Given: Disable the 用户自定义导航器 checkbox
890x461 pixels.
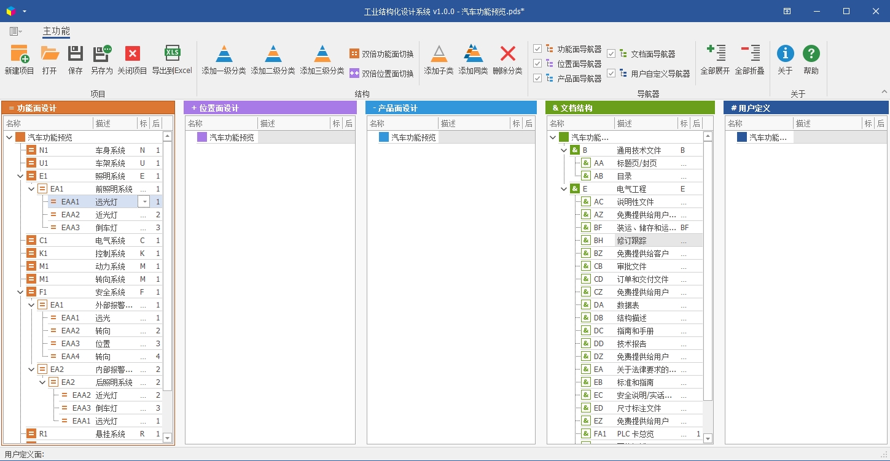Looking at the screenshot, I should [x=611, y=73].
